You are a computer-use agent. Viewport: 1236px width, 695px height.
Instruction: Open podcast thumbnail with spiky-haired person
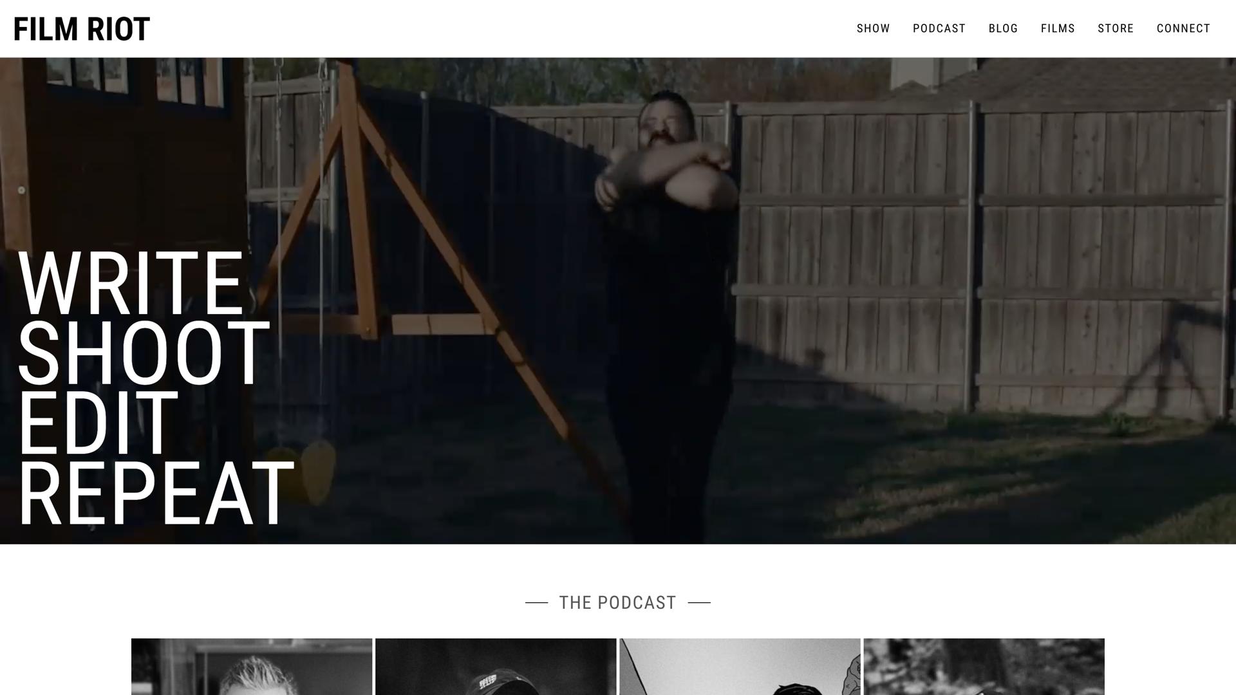tap(252, 667)
